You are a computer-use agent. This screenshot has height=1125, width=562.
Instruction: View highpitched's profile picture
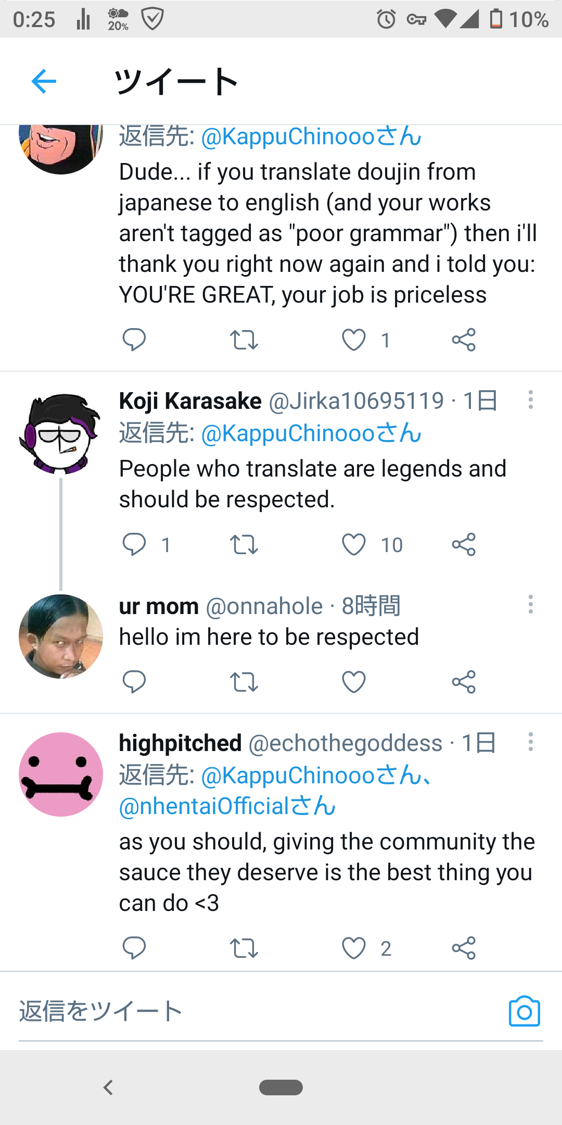pyautogui.click(x=61, y=774)
